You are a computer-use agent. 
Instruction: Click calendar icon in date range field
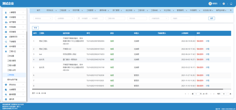click(79, 18)
